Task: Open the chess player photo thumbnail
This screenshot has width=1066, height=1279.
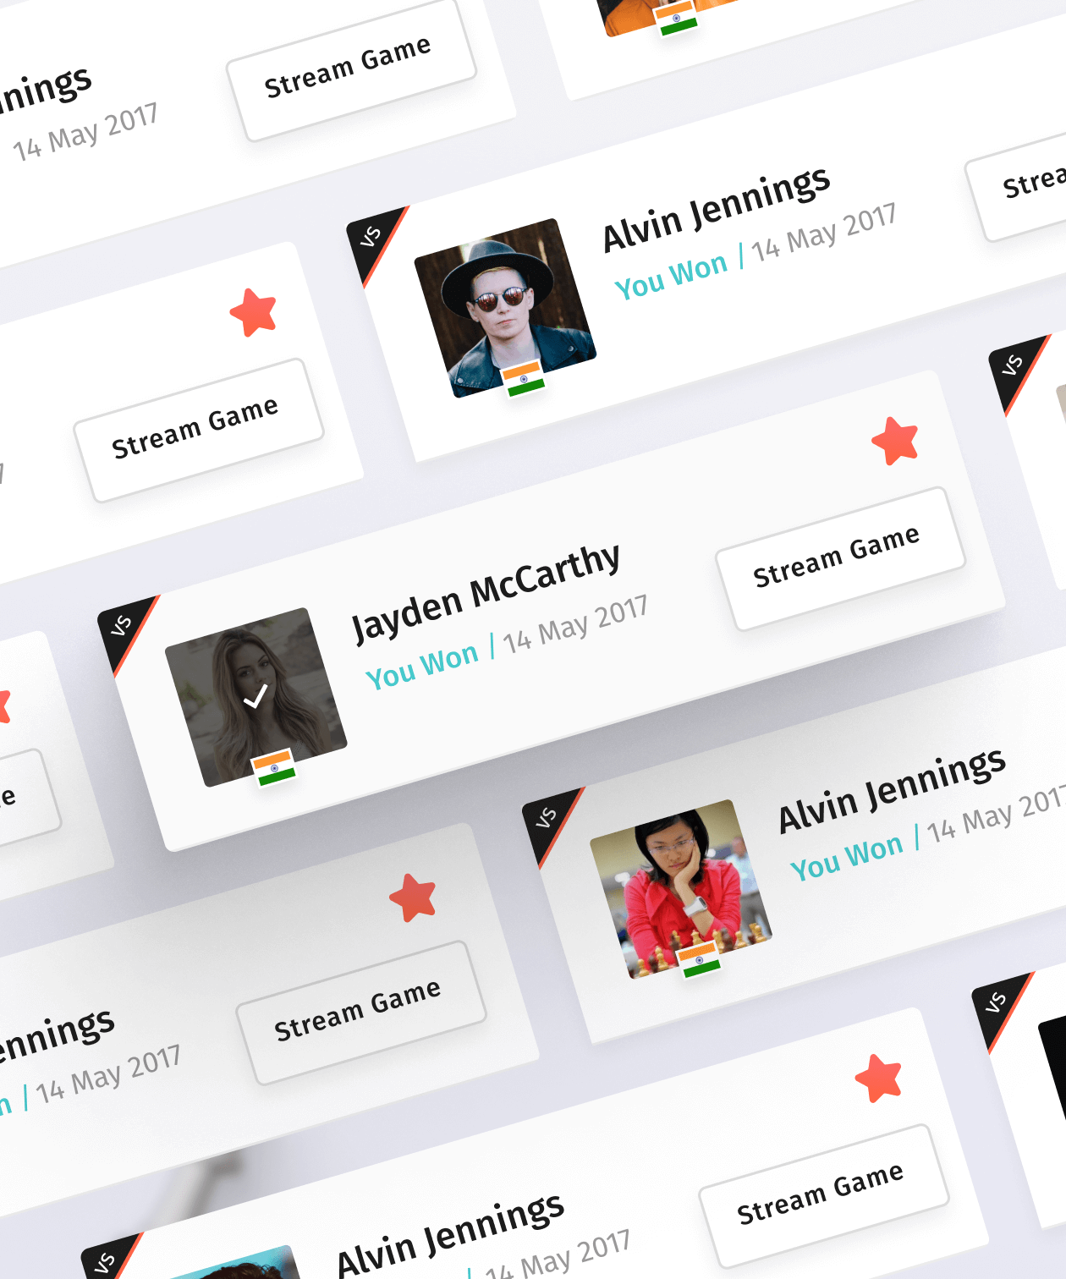Action: coord(681,889)
